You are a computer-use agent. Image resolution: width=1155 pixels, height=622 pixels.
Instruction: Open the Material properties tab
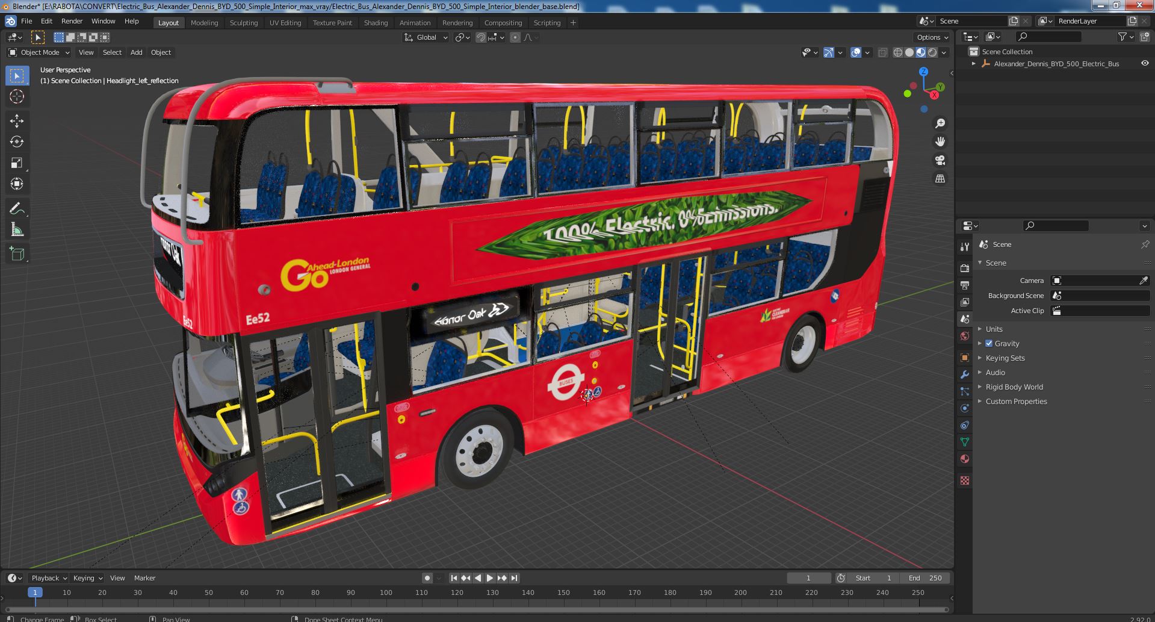coord(965,458)
